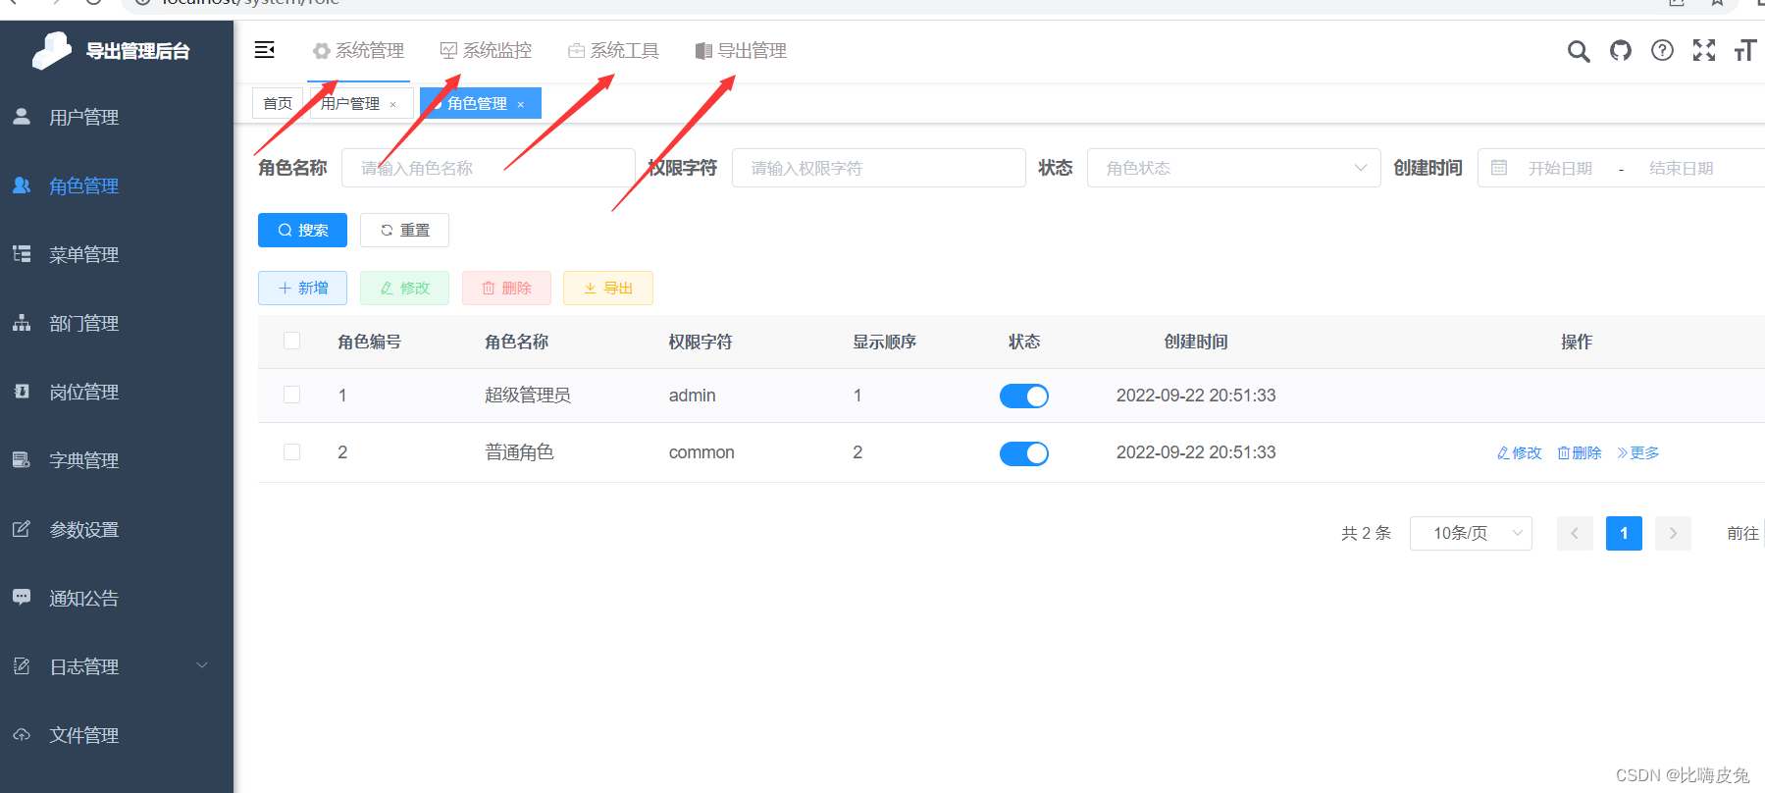The width and height of the screenshot is (1765, 793).
Task: Click the red 删除 toolbar button
Action: point(506,288)
